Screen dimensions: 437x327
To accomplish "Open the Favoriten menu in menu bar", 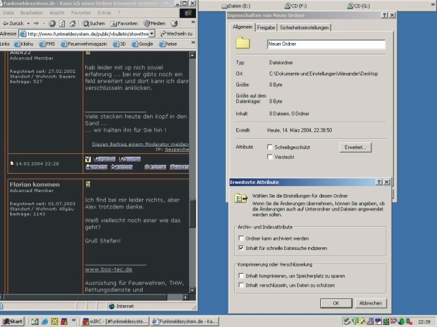I will pyautogui.click(x=81, y=12).
